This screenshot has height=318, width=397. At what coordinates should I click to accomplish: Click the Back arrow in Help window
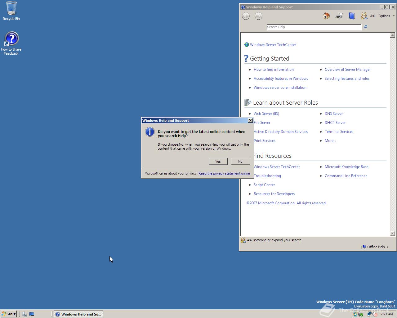coord(246,16)
